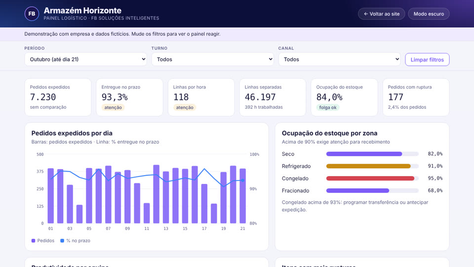Click the Linhas separadas KPI card
Screen dimensions: 474x267
click(x=273, y=97)
